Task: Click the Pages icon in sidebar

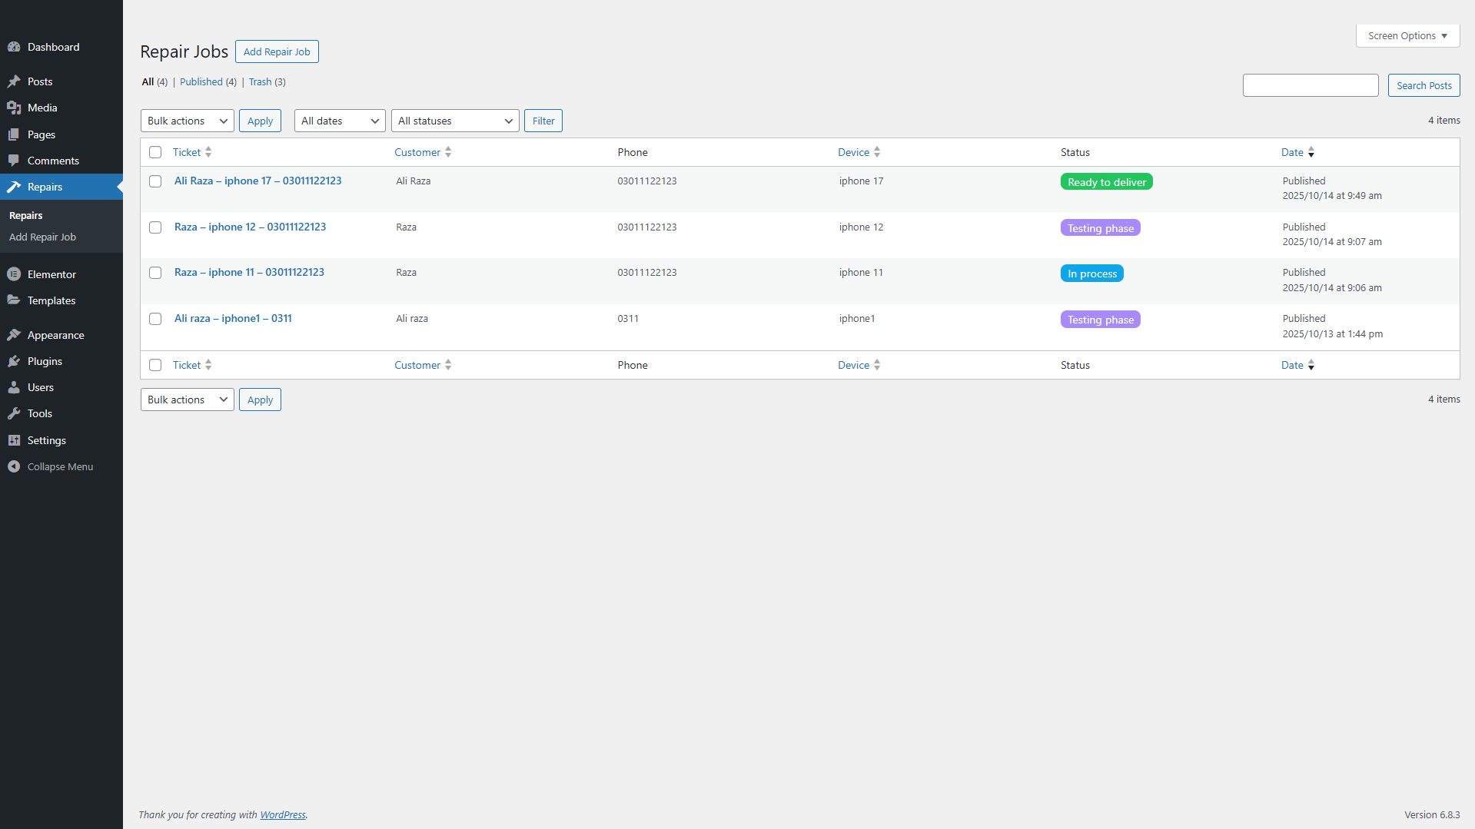Action: (x=14, y=134)
